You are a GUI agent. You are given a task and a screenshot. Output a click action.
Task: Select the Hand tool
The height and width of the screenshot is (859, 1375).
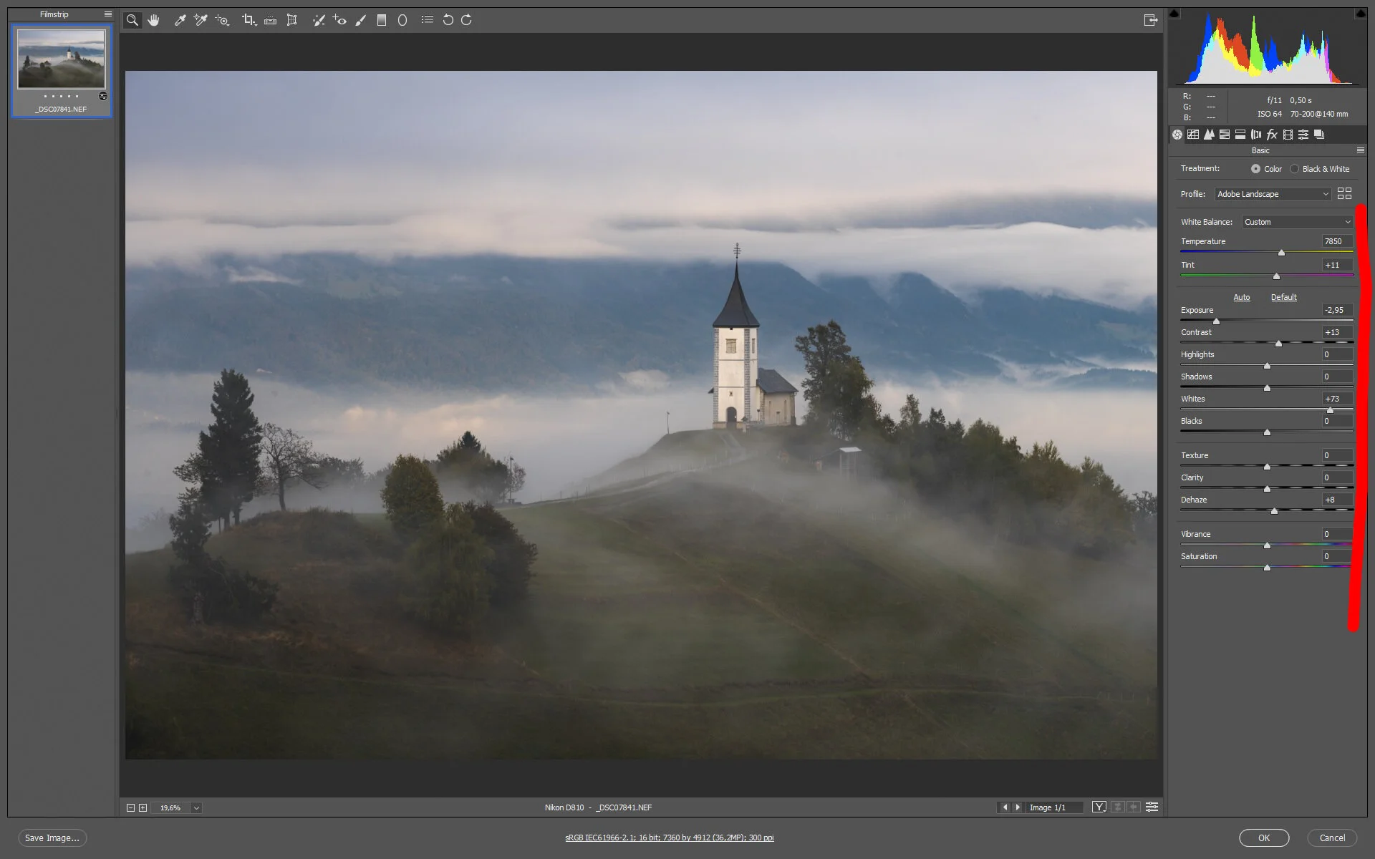click(x=153, y=20)
